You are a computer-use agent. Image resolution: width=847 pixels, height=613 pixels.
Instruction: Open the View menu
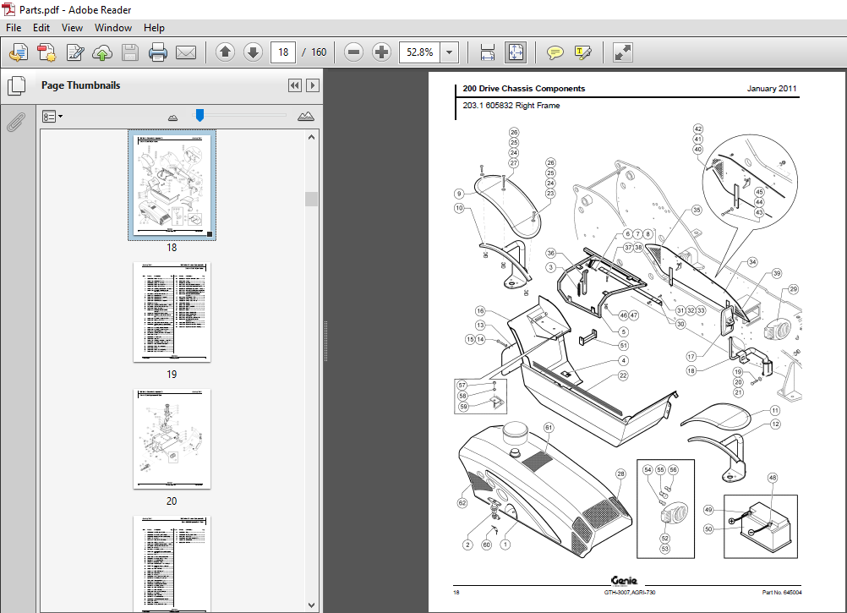coord(72,28)
